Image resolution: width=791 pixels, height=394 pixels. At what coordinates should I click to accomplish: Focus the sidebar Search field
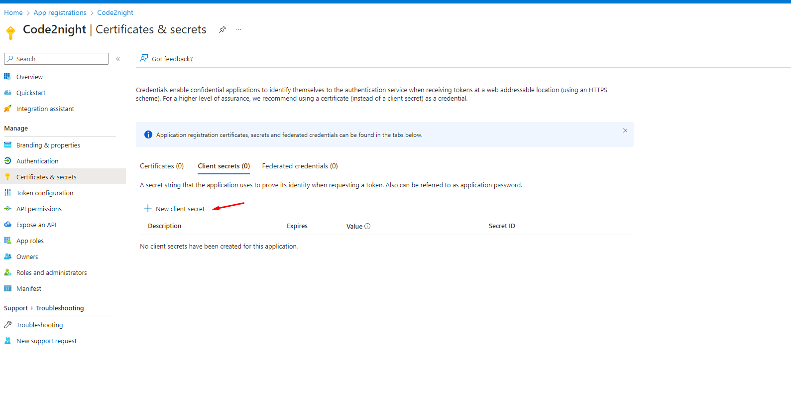[x=56, y=59]
